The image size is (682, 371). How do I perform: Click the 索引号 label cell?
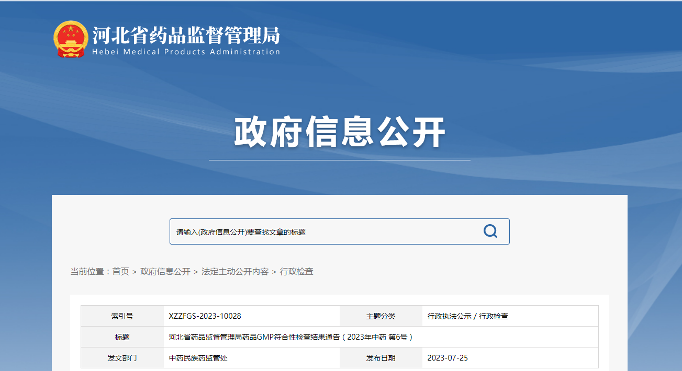(122, 316)
